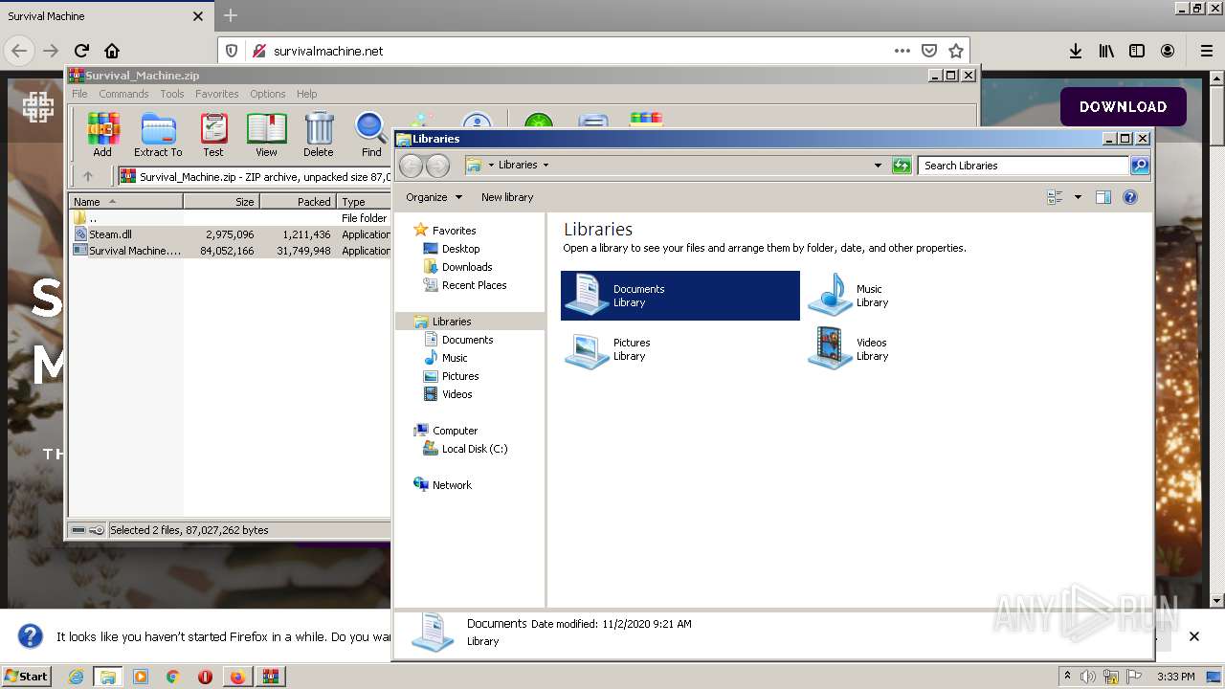
Task: Open Firefox hamburger menu
Action: pyautogui.click(x=1207, y=51)
